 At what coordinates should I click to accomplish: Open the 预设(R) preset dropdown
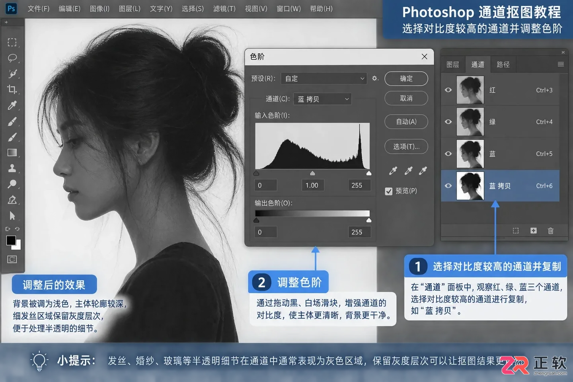[324, 78]
